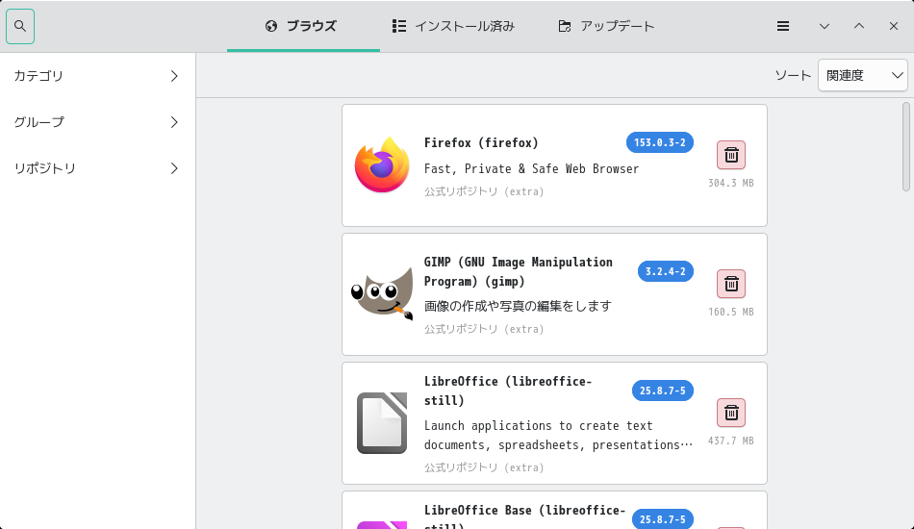Switch to the アップデート tab
This screenshot has width=914, height=529.
tap(606, 26)
